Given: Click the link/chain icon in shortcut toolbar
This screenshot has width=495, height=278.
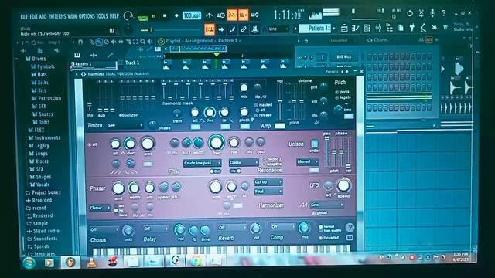Looking at the screenshot, I should click(x=244, y=29).
